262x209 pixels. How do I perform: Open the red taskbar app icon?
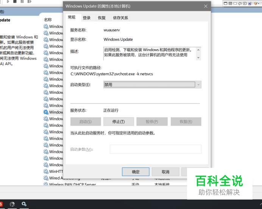point(1,204)
